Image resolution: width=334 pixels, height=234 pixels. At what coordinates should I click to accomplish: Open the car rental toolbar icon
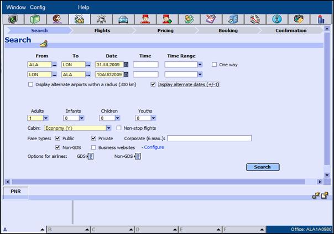pos(123,19)
